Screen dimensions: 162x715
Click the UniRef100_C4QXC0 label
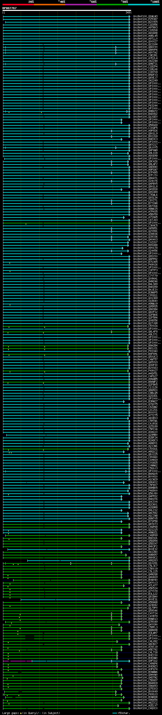[x=145, y=708]
